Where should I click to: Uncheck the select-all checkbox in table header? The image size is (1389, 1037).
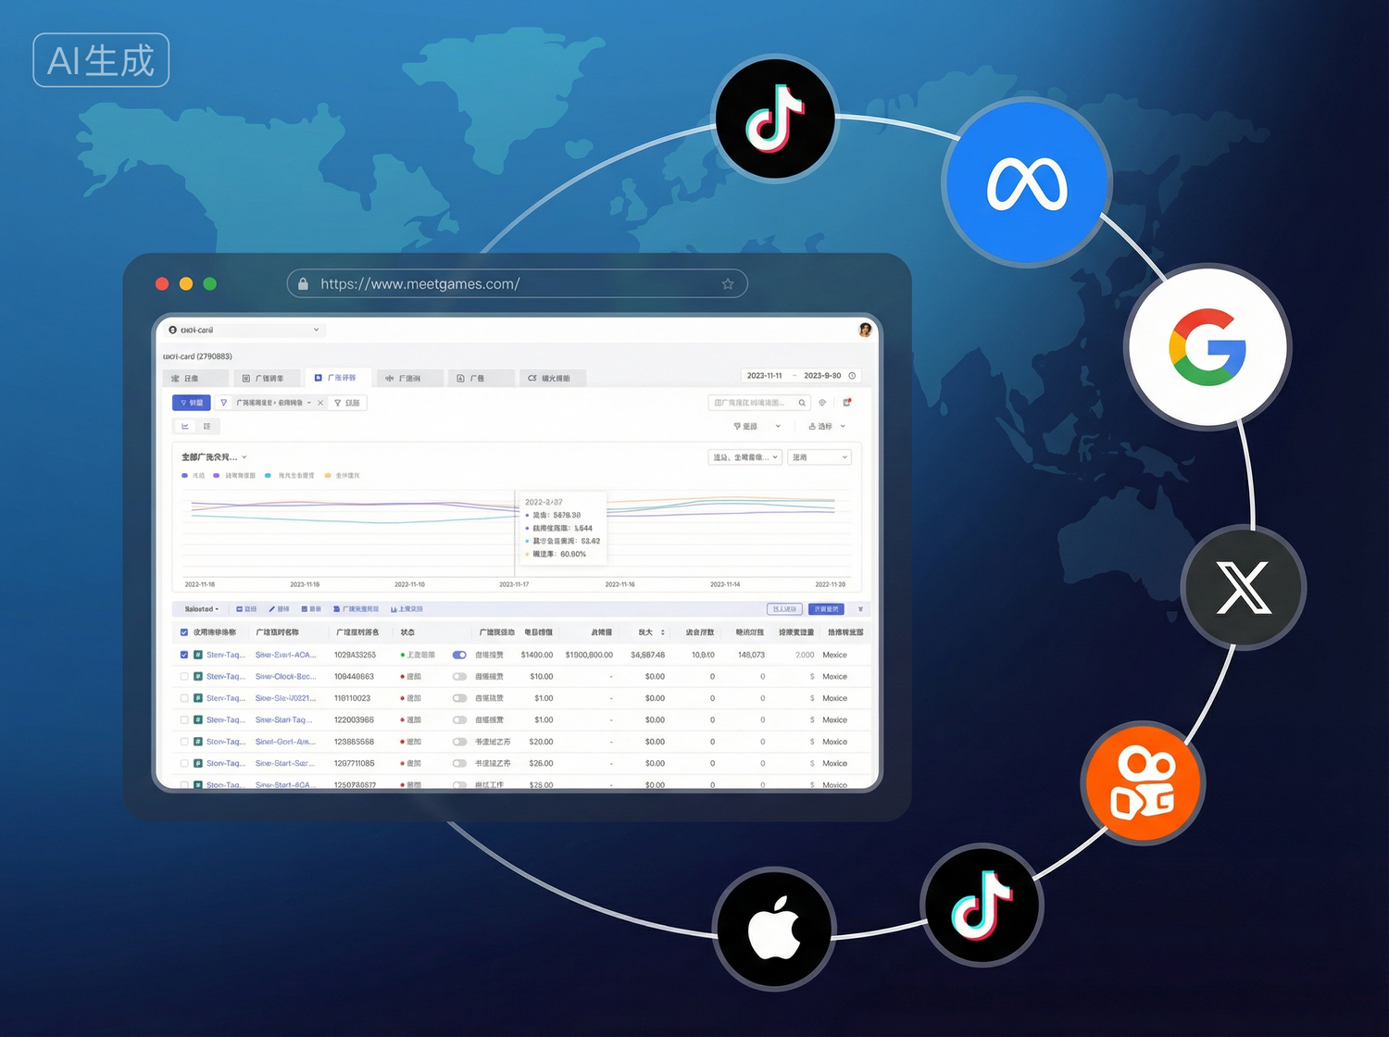pyautogui.click(x=184, y=632)
